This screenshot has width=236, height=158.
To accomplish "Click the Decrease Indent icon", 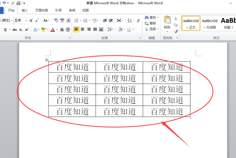I will tap(105, 20).
